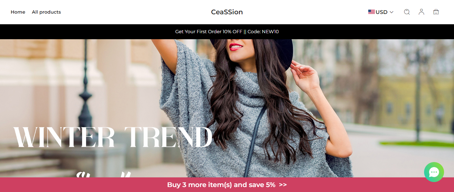Go to the Home menu item
454x192 pixels.
[18, 12]
